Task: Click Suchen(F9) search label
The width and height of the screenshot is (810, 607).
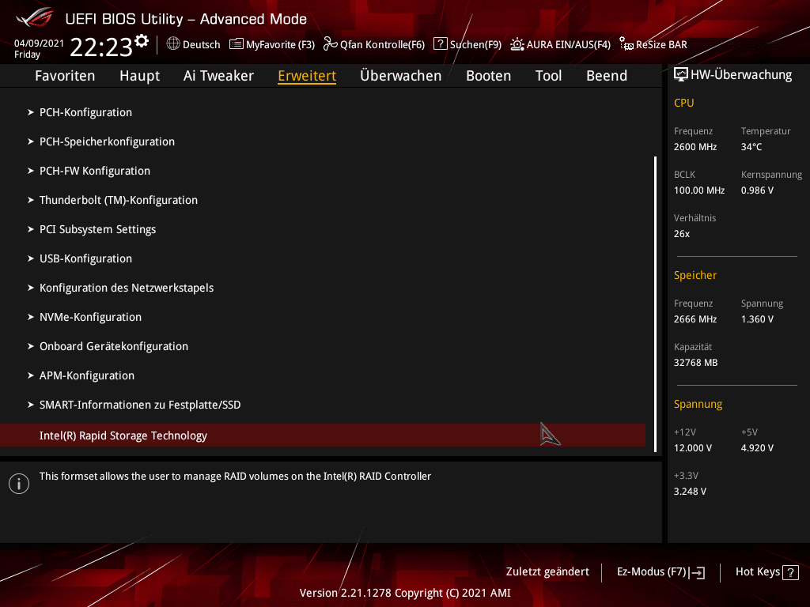Action: 475,44
